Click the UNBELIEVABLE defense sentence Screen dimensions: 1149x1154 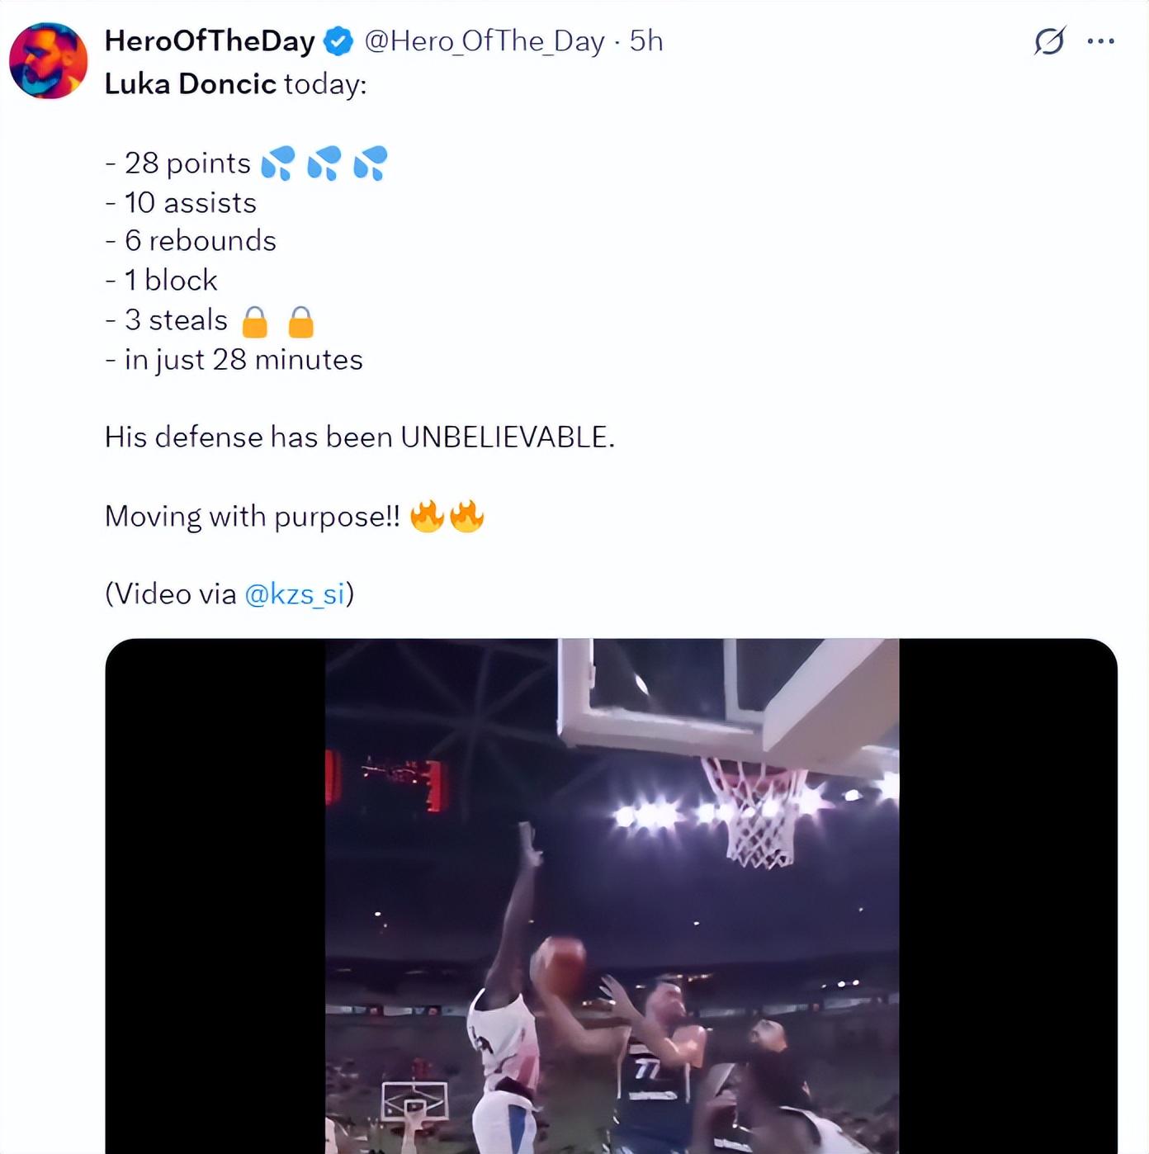click(359, 437)
